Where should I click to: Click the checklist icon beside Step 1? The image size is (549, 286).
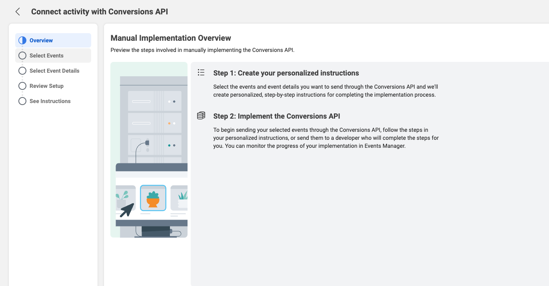coord(201,73)
